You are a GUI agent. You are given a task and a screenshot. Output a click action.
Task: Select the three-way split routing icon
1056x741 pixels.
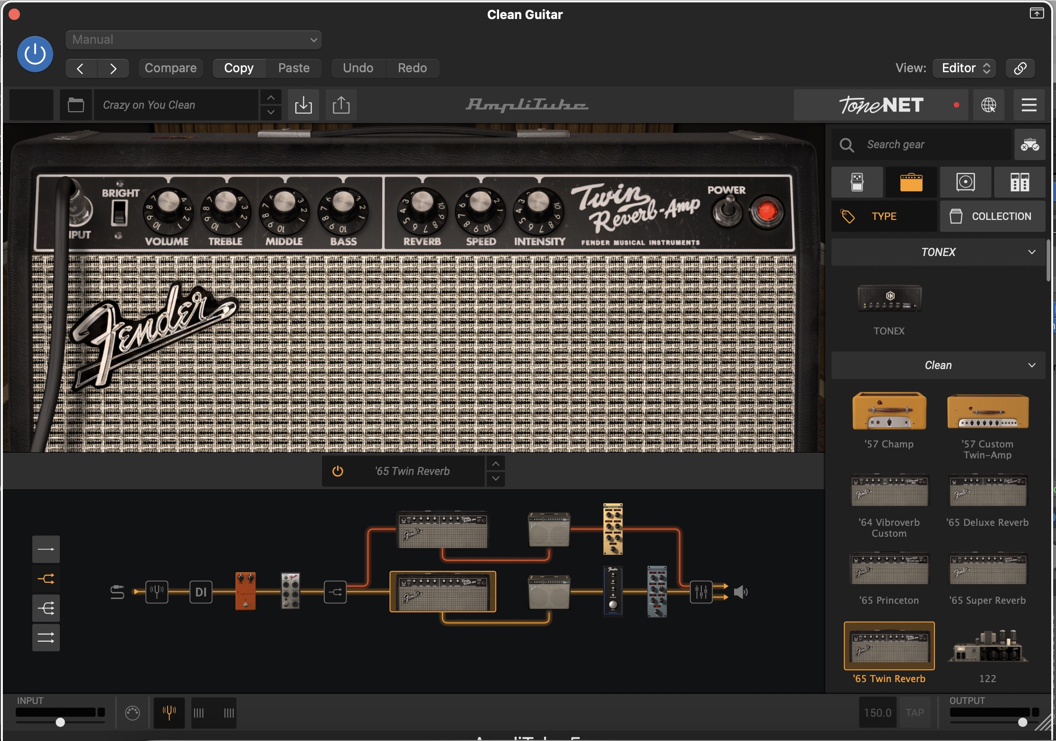click(46, 608)
